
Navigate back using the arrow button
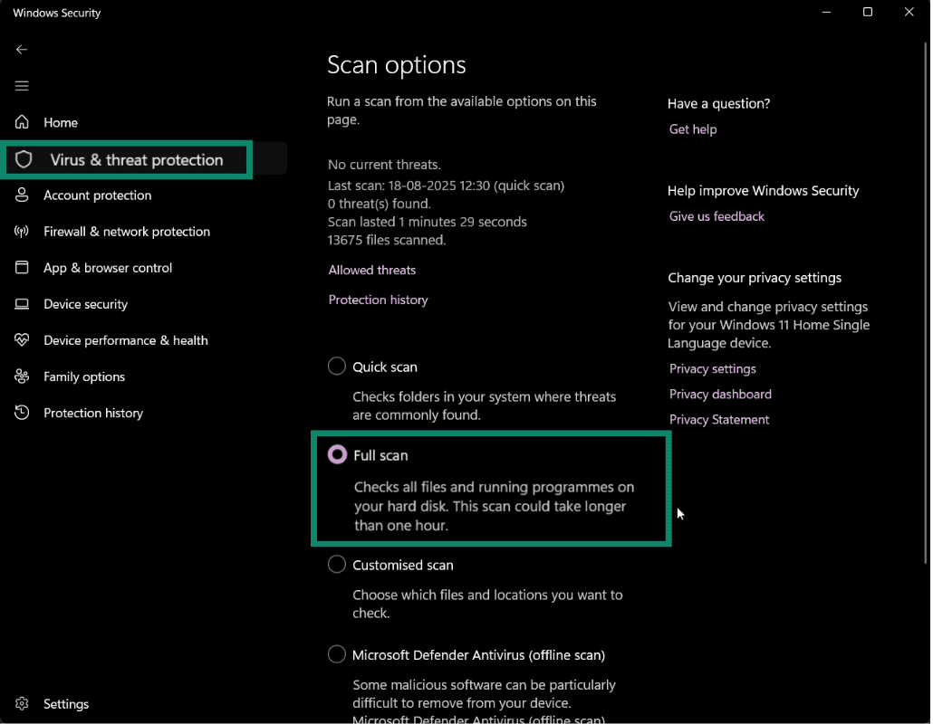(x=22, y=49)
